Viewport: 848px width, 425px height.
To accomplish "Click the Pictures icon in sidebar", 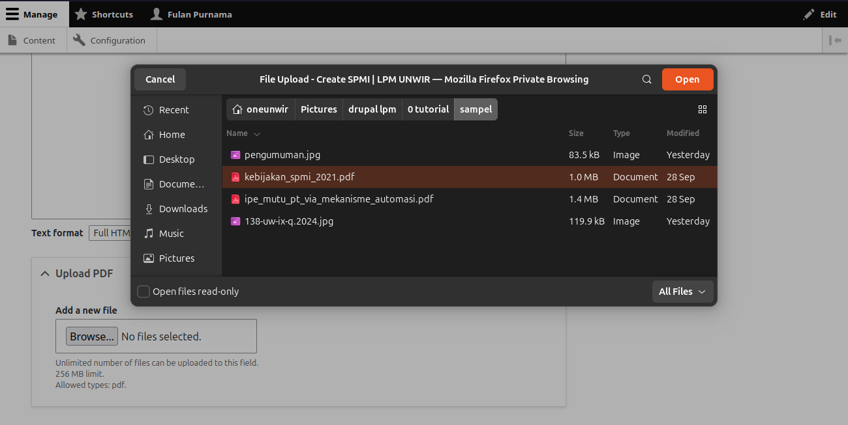I will (148, 258).
